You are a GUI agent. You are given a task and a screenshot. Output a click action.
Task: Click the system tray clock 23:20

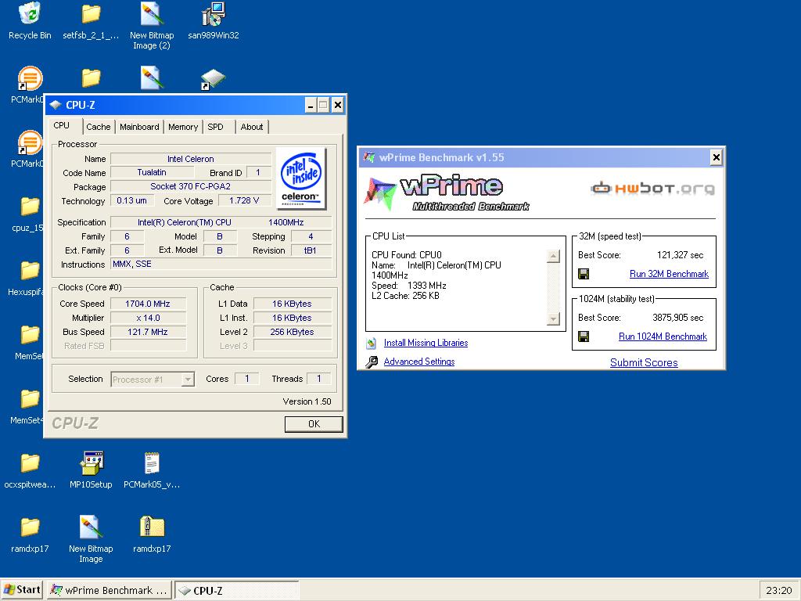point(778,590)
